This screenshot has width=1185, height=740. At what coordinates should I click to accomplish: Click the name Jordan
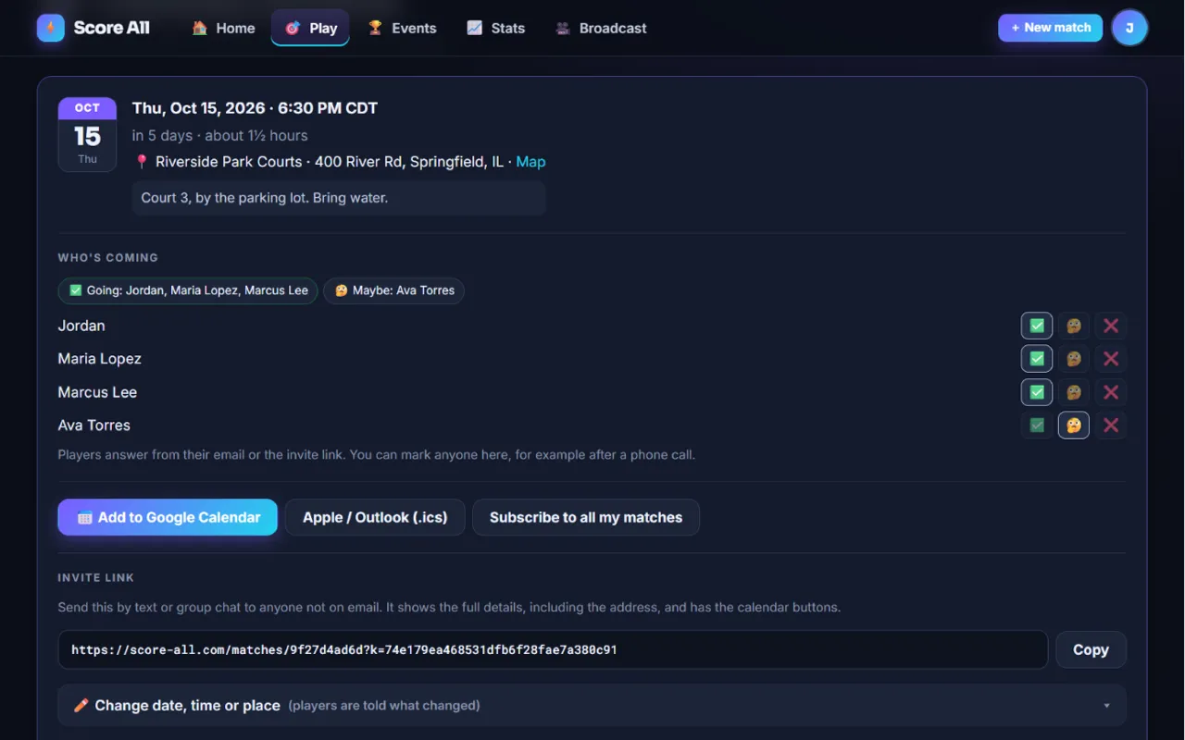pos(81,326)
